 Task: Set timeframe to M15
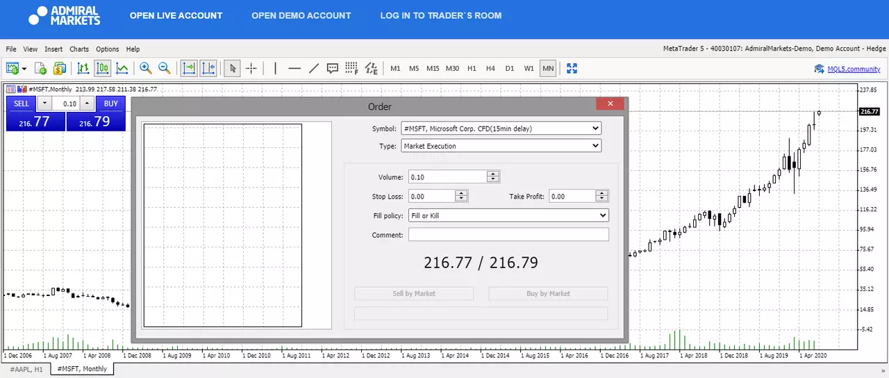coord(433,69)
